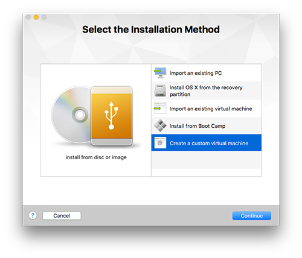Click the Cancel button
The height and width of the screenshot is (258, 302).
click(62, 216)
